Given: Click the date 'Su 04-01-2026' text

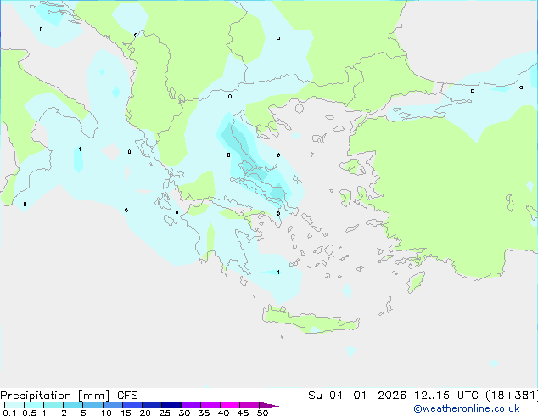Looking at the screenshot, I should coord(357,396).
